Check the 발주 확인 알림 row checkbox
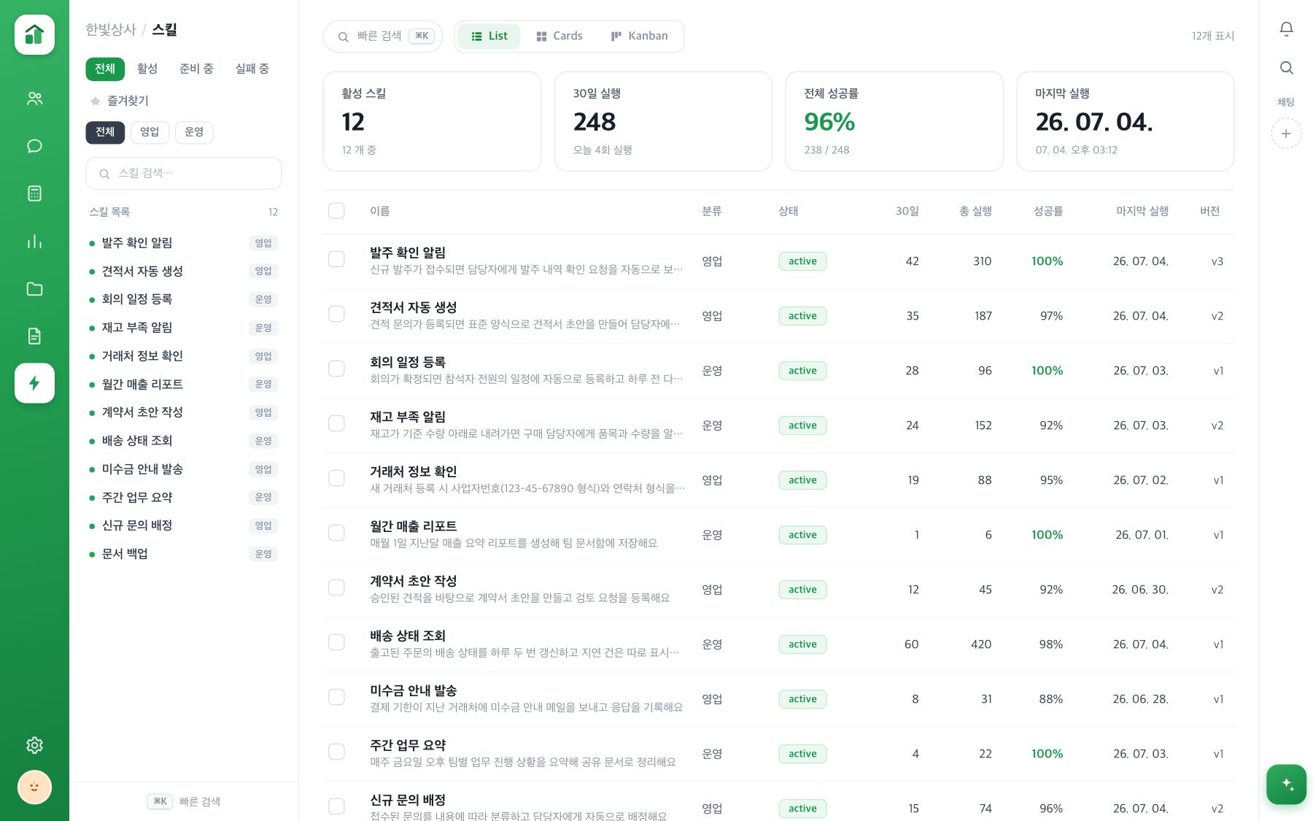Image resolution: width=1313 pixels, height=821 pixels. (x=336, y=259)
